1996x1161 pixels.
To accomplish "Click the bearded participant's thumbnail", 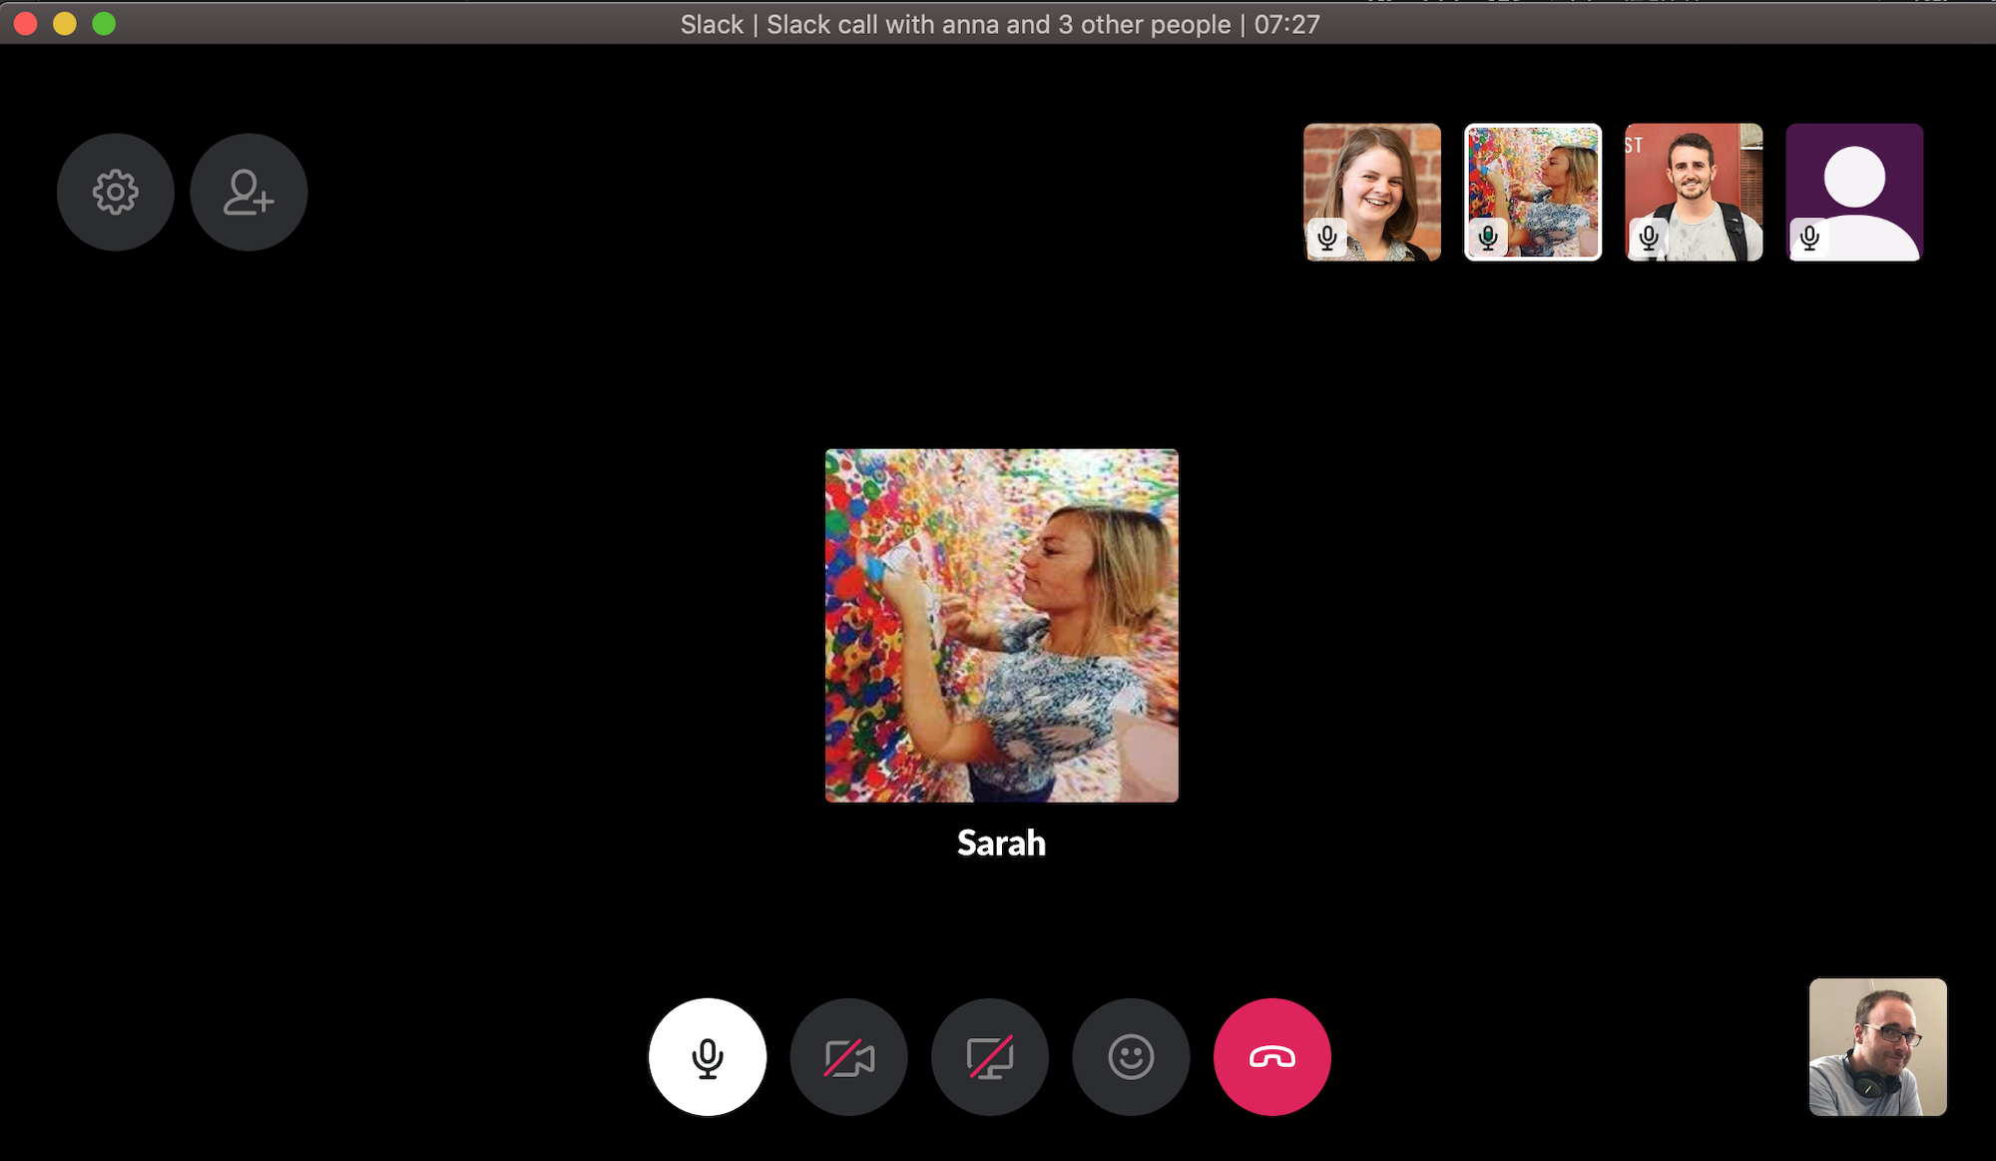I will pos(1693,192).
